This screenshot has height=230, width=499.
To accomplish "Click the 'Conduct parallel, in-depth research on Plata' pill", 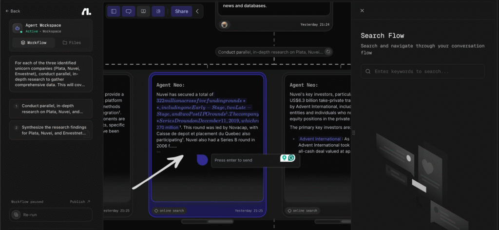I will coord(274,52).
